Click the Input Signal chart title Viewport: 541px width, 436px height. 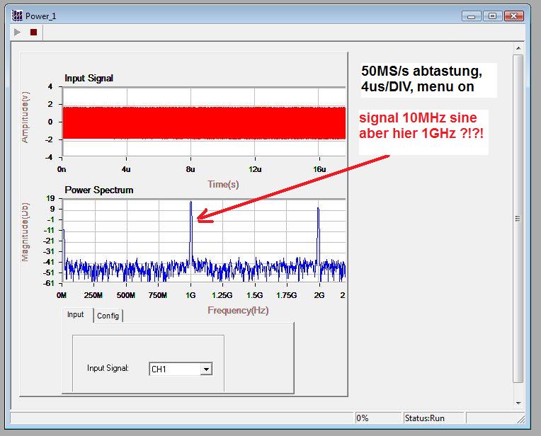tap(89, 79)
